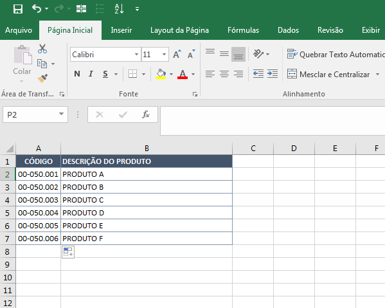Click the grayed Redo arrow
The image size is (385, 308).
(59, 9)
